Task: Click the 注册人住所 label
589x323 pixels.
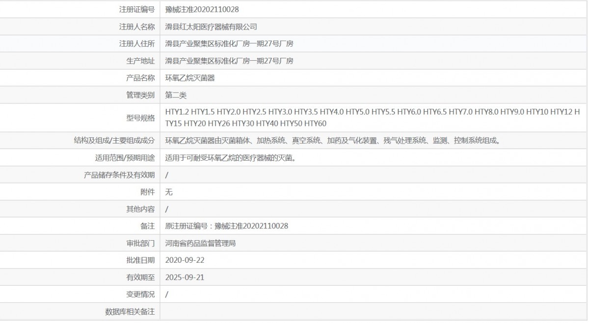Action: click(x=137, y=44)
